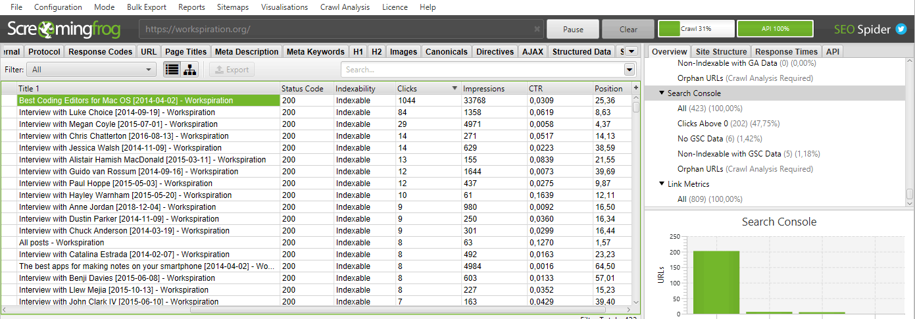Clear the URL with the x icon
The height and width of the screenshot is (319, 915).
[x=537, y=30]
